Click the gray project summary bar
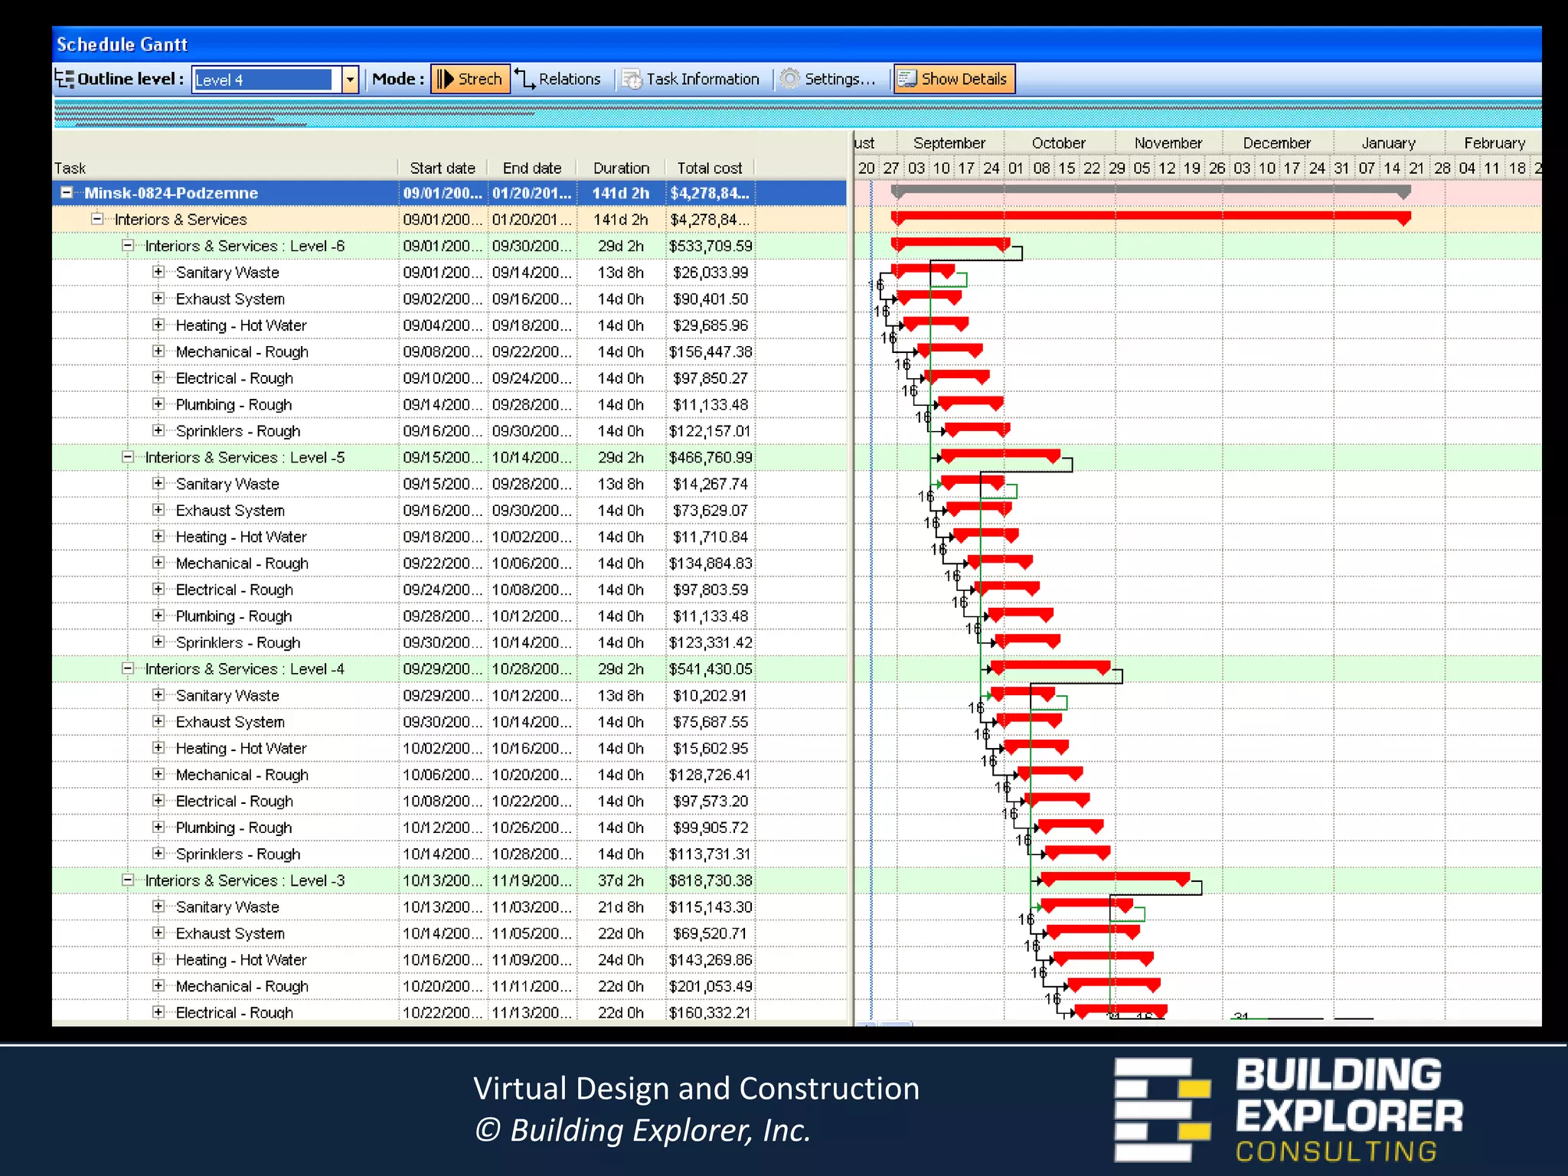Image resolution: width=1568 pixels, height=1176 pixels. pyautogui.click(x=1151, y=191)
